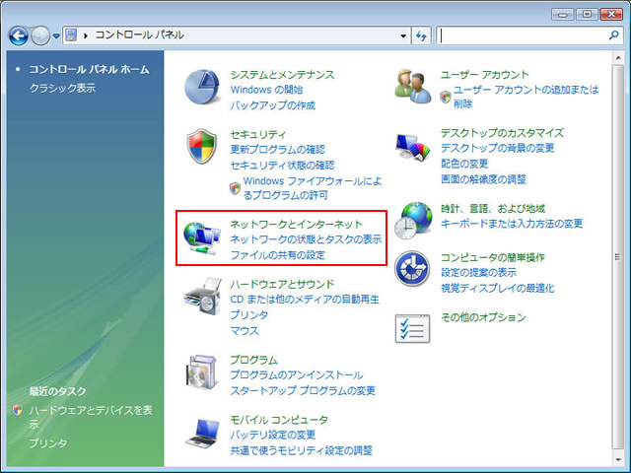The height and width of the screenshot is (473, 631).
Task: Click the Back navigation arrow button
Action: coord(19,35)
